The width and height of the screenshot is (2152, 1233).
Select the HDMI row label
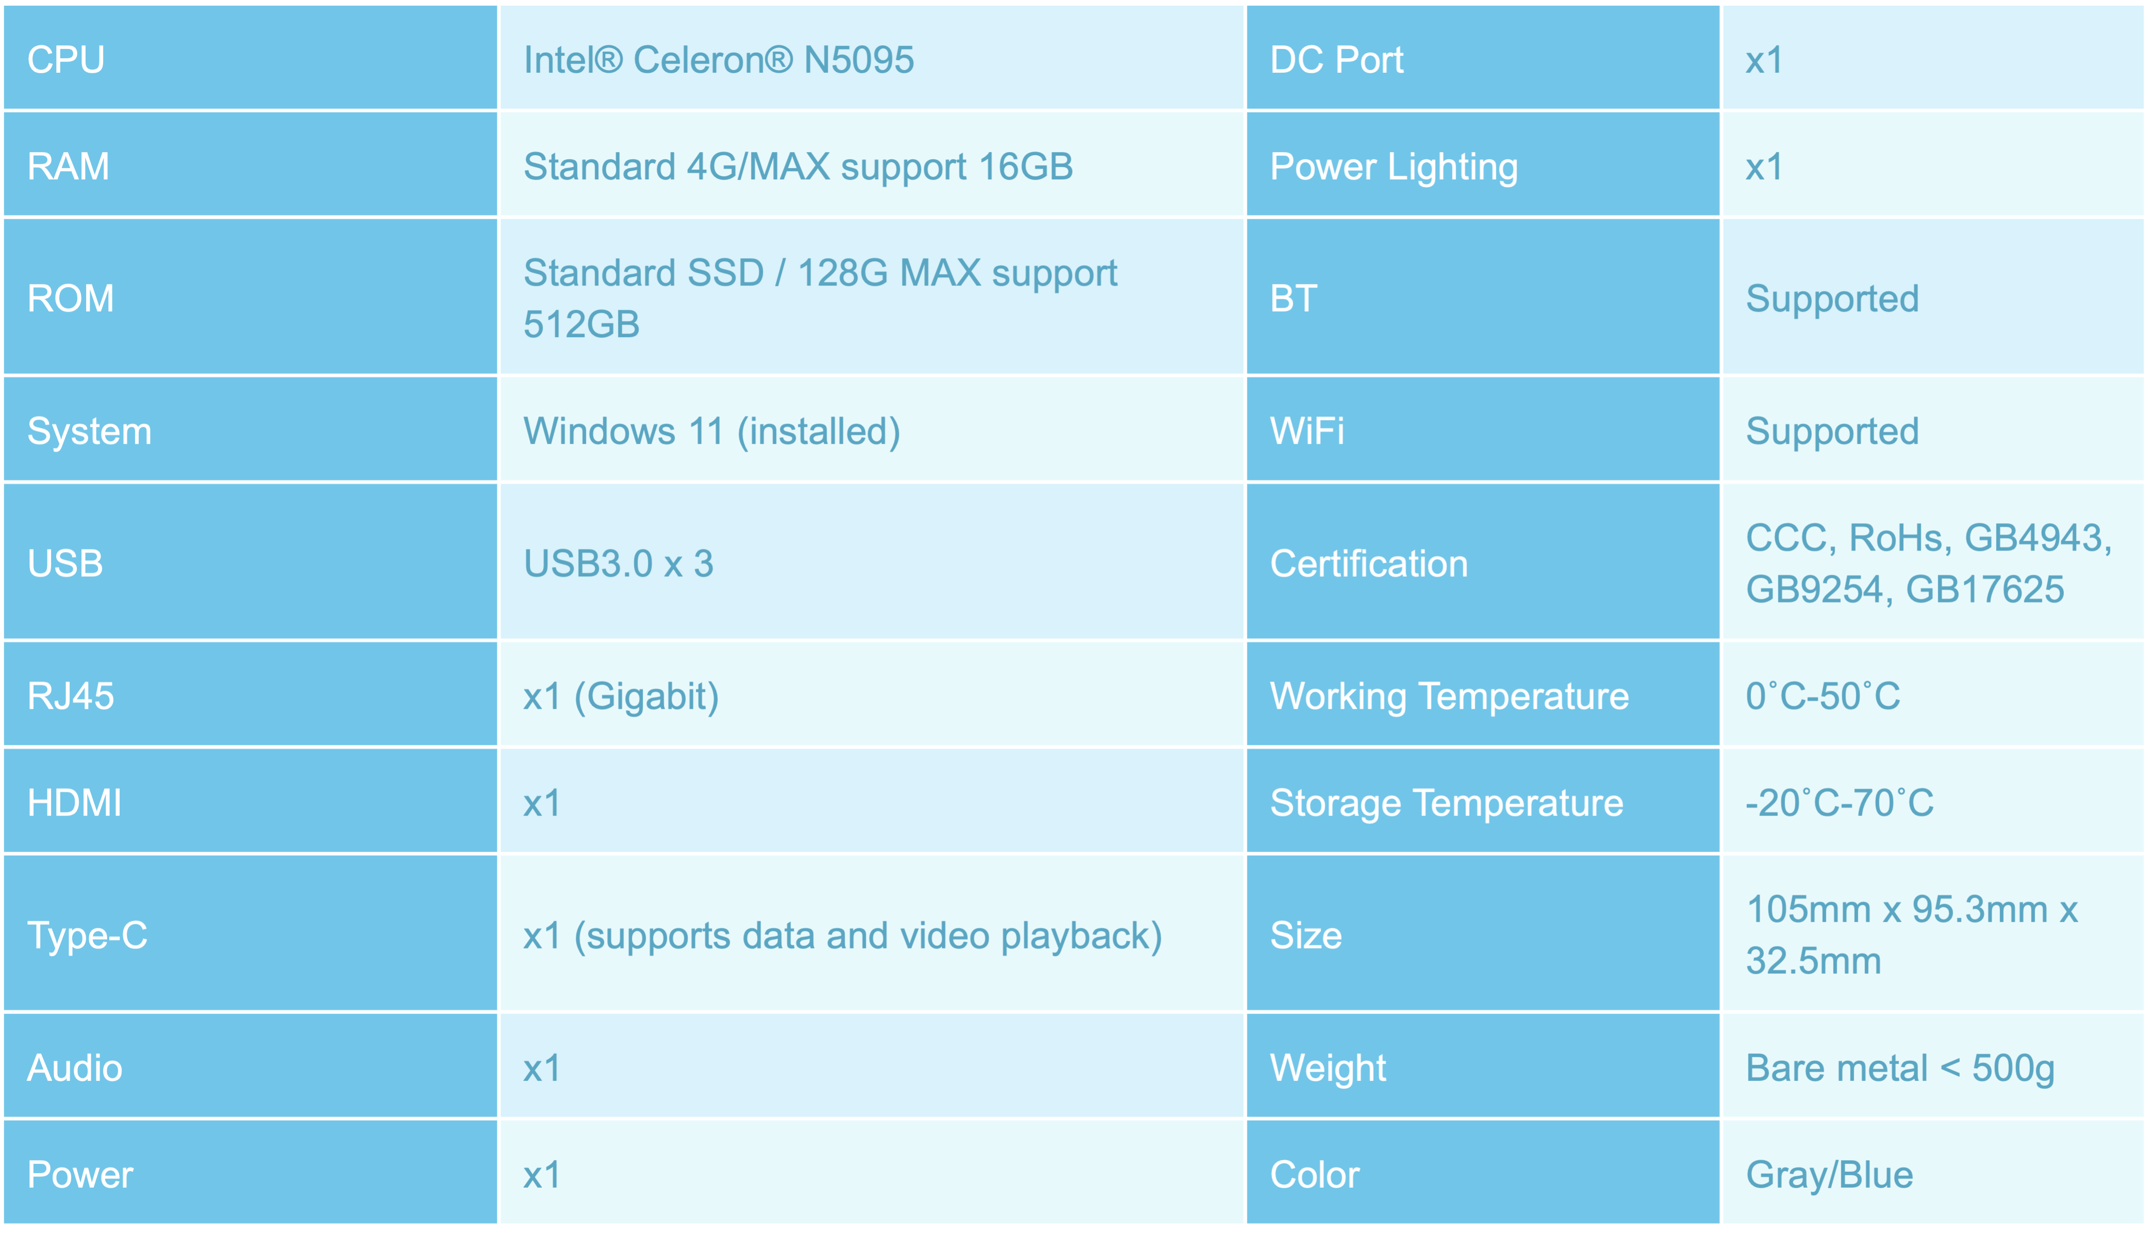point(251,801)
